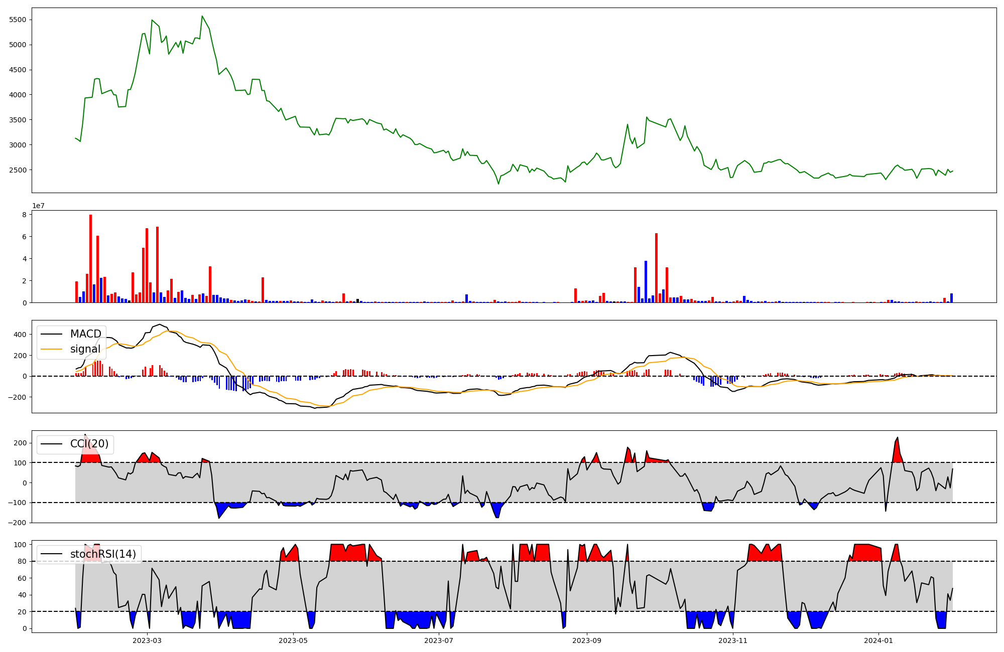Click the orange signal line swatch in legend
This screenshot has width=1004, height=652.
(x=51, y=349)
